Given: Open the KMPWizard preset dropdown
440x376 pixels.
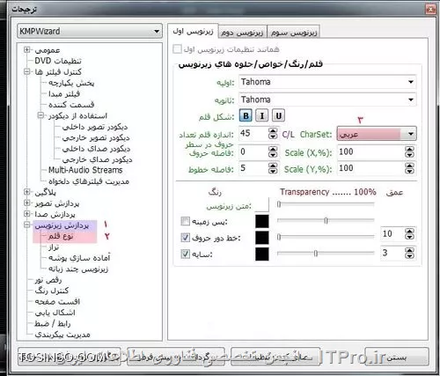Looking at the screenshot, I should tap(90, 31).
